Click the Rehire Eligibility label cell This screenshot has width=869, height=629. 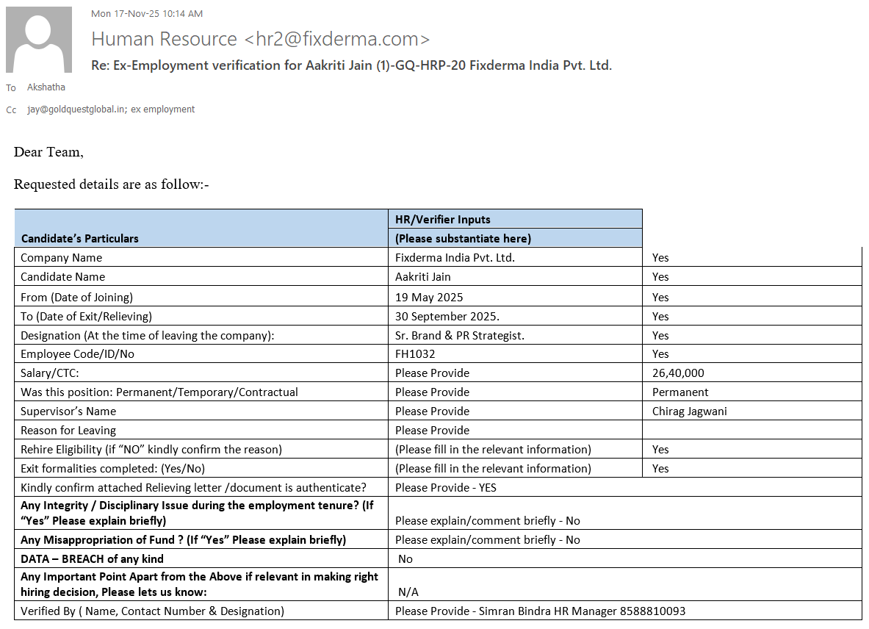(201, 449)
